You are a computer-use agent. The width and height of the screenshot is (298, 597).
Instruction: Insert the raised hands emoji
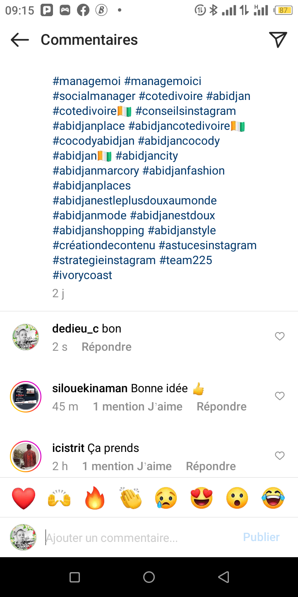coord(59,498)
